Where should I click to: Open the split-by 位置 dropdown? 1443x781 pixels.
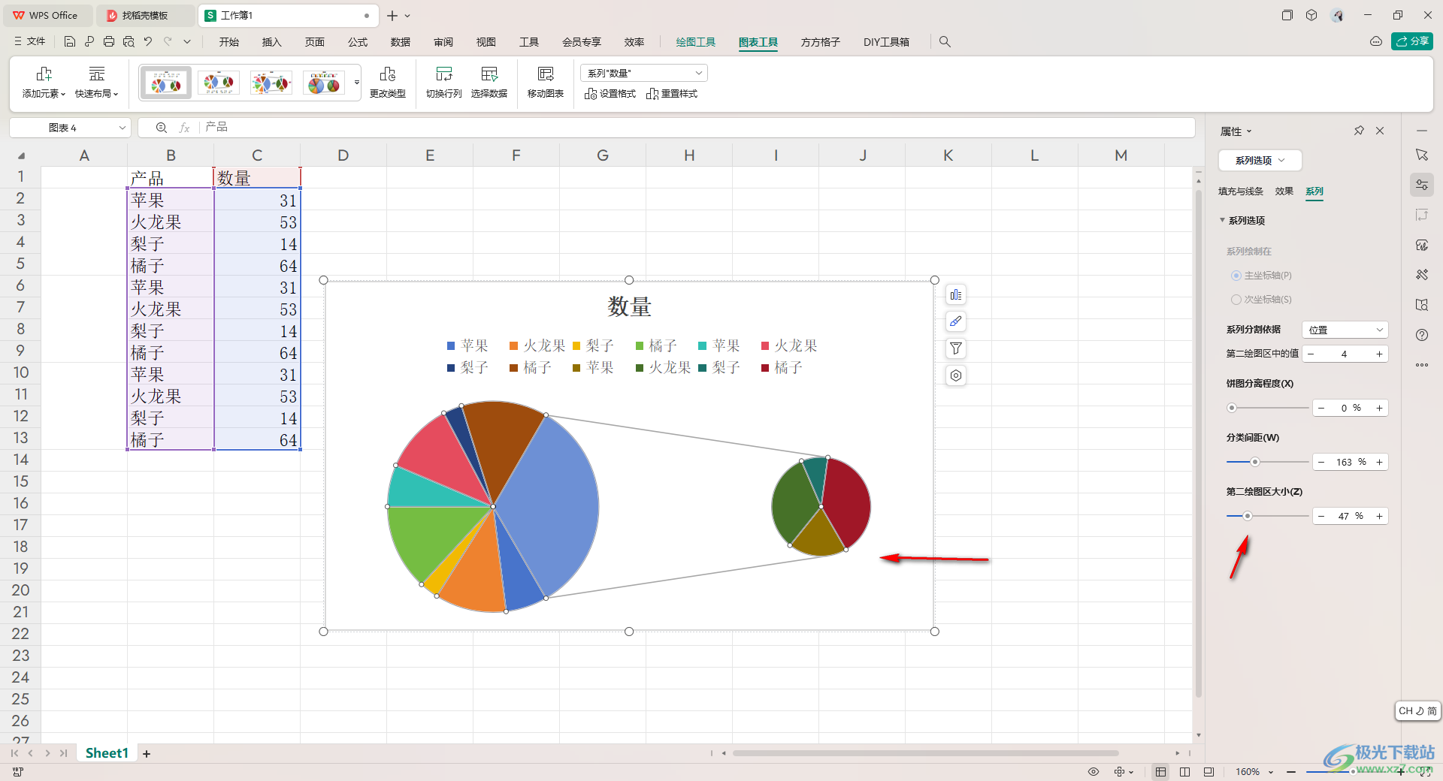point(1345,330)
